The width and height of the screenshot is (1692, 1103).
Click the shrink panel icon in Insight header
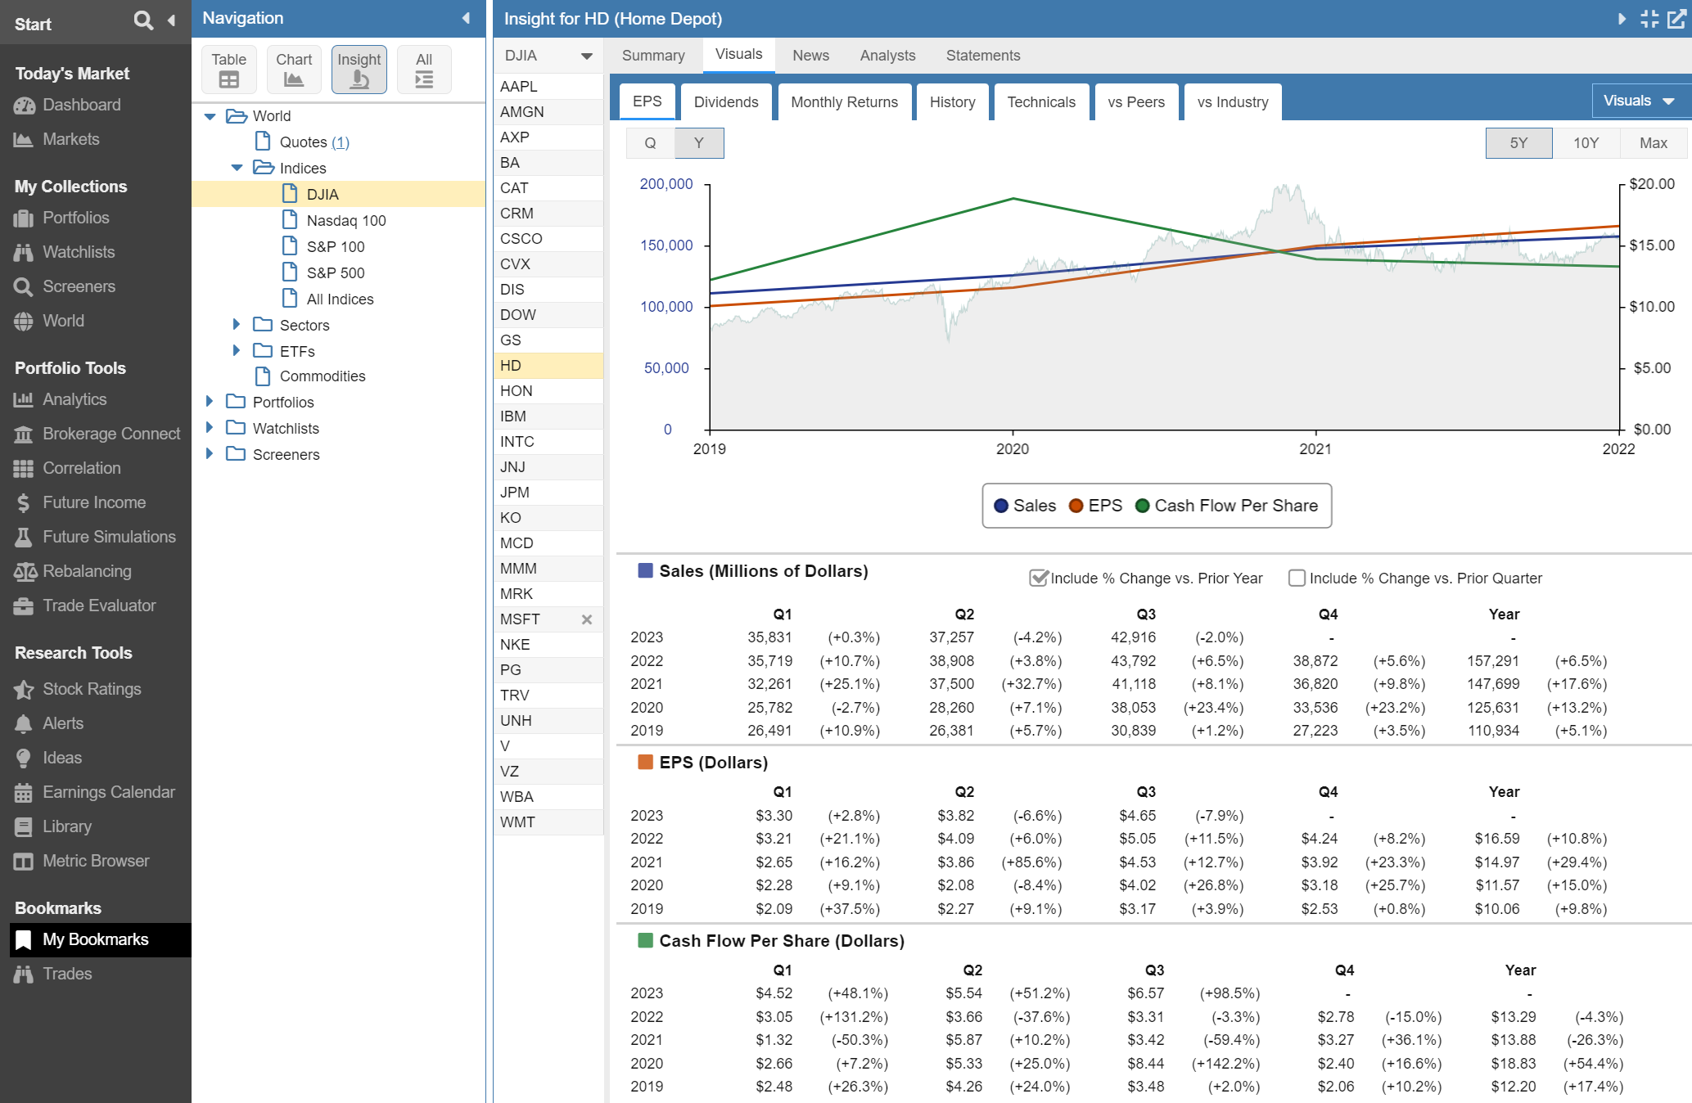(x=1649, y=19)
